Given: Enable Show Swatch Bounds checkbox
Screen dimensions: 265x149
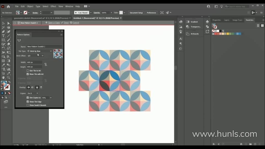Looking at the screenshot, I should coord(28,105).
